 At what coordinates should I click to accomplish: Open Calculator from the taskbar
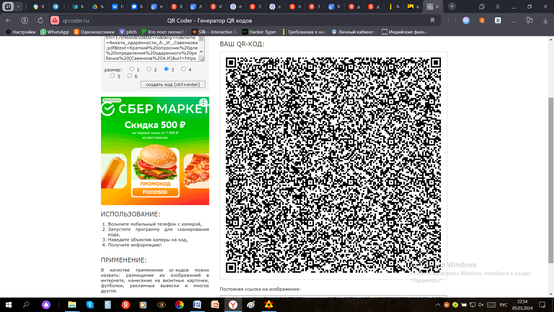(x=108, y=305)
